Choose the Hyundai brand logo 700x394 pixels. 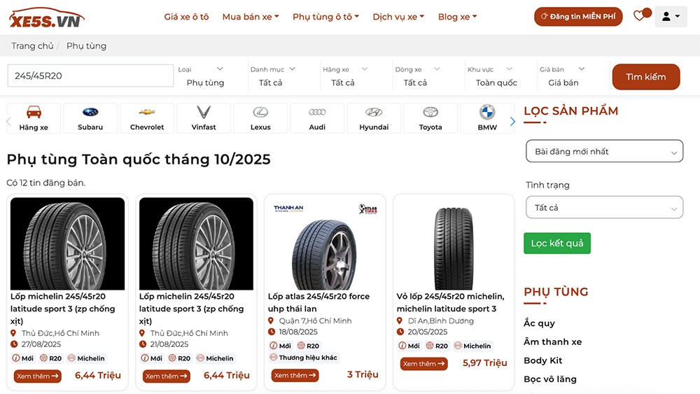(x=374, y=118)
